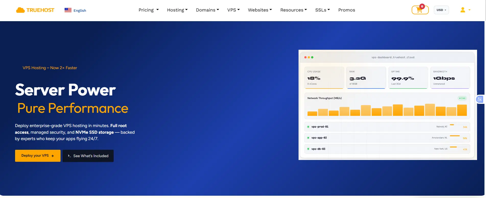The image size is (486, 198).
Task: Expand the Websites menu
Action: [x=260, y=10]
